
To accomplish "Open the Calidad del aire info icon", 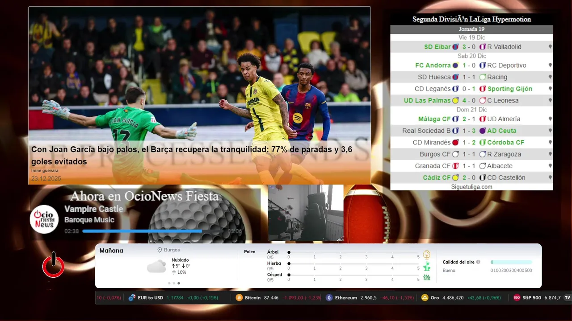I will (478, 262).
